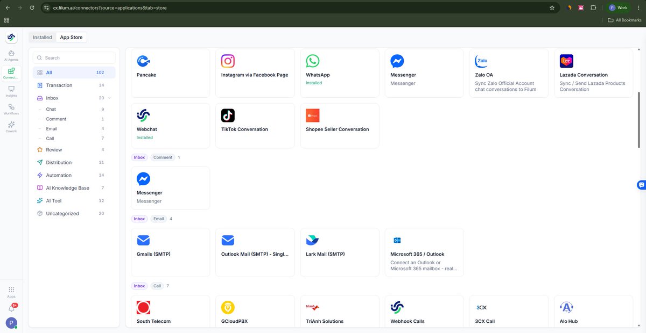Switch to the Installed tab
This screenshot has height=333, width=646.
[43, 38]
